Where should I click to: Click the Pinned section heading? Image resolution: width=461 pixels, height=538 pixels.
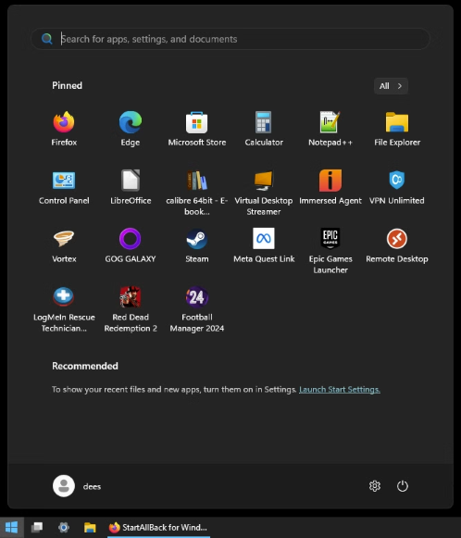tap(67, 85)
